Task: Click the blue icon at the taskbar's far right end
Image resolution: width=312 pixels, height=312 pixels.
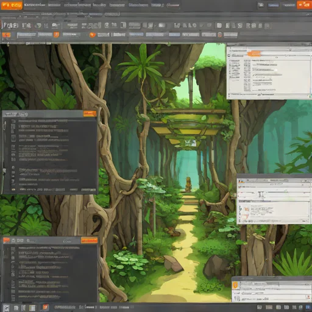Action: [308, 307]
